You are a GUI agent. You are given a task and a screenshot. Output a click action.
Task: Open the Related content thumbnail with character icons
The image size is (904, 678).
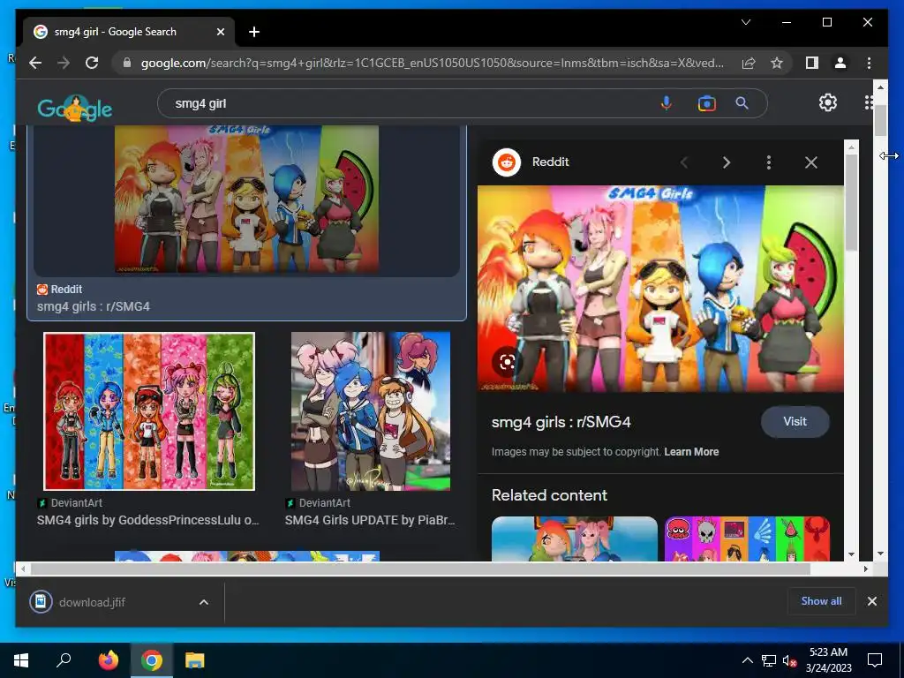pos(747,539)
